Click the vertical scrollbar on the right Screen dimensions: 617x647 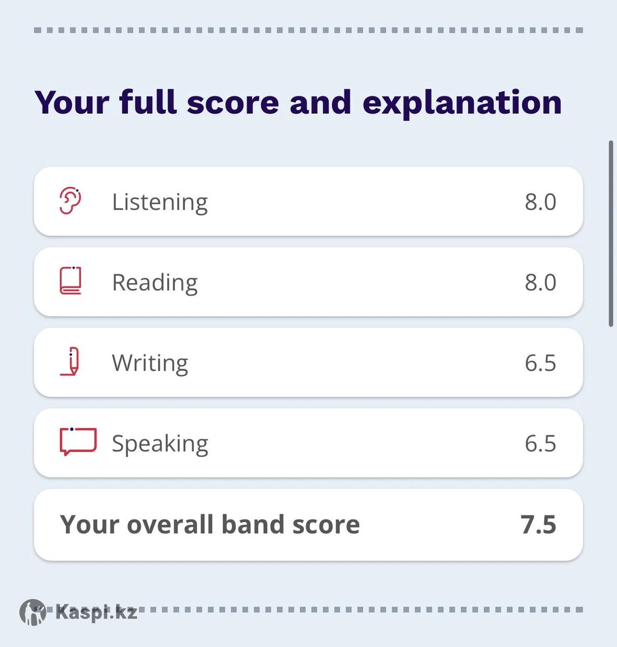pos(611,233)
